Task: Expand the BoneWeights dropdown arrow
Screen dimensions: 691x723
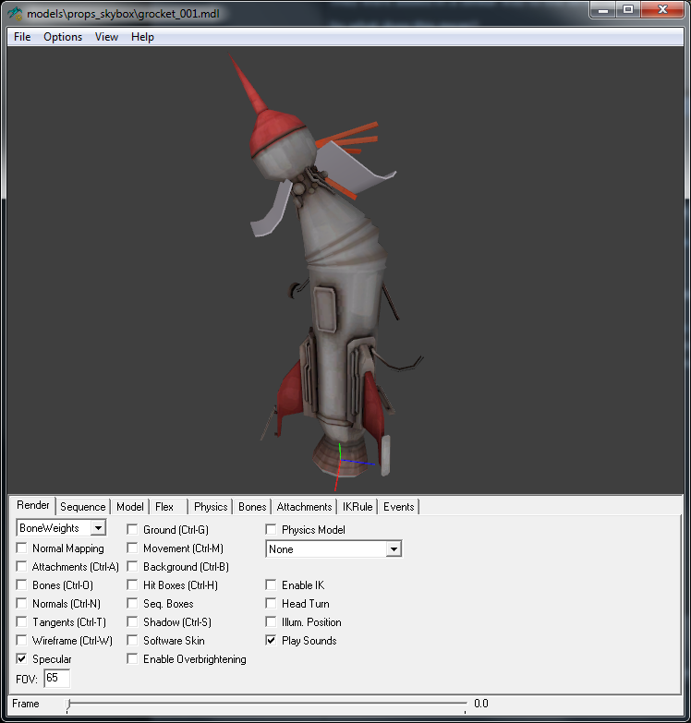Action: click(x=98, y=528)
